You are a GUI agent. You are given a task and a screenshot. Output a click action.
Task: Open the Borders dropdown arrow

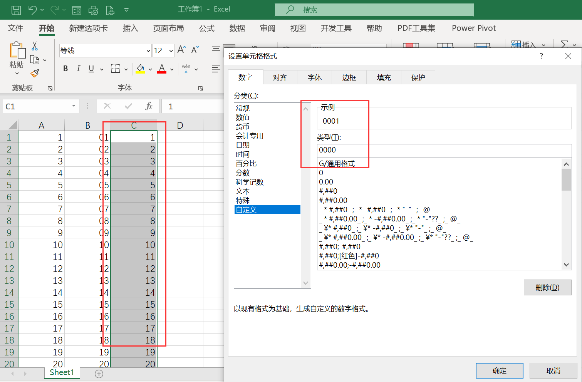(x=126, y=69)
